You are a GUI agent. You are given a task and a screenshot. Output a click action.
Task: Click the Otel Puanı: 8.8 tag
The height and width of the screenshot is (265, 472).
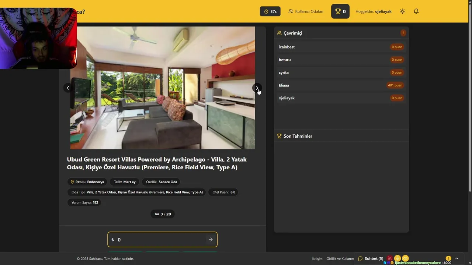[x=224, y=192]
